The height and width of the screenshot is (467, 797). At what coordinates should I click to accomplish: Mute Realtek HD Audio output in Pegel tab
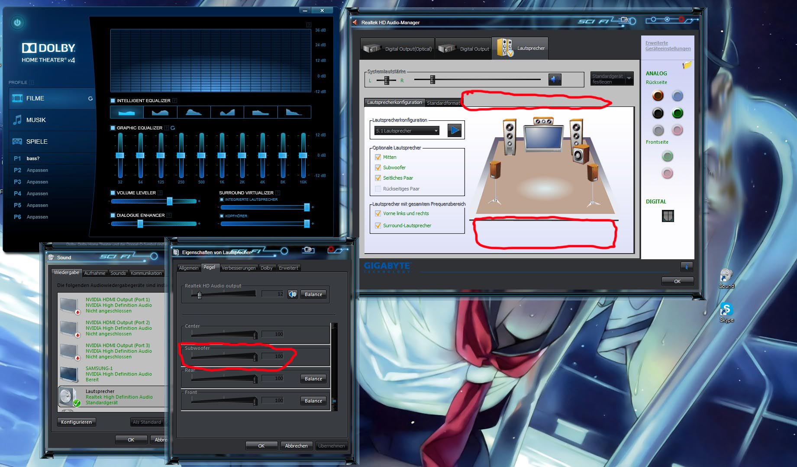293,294
